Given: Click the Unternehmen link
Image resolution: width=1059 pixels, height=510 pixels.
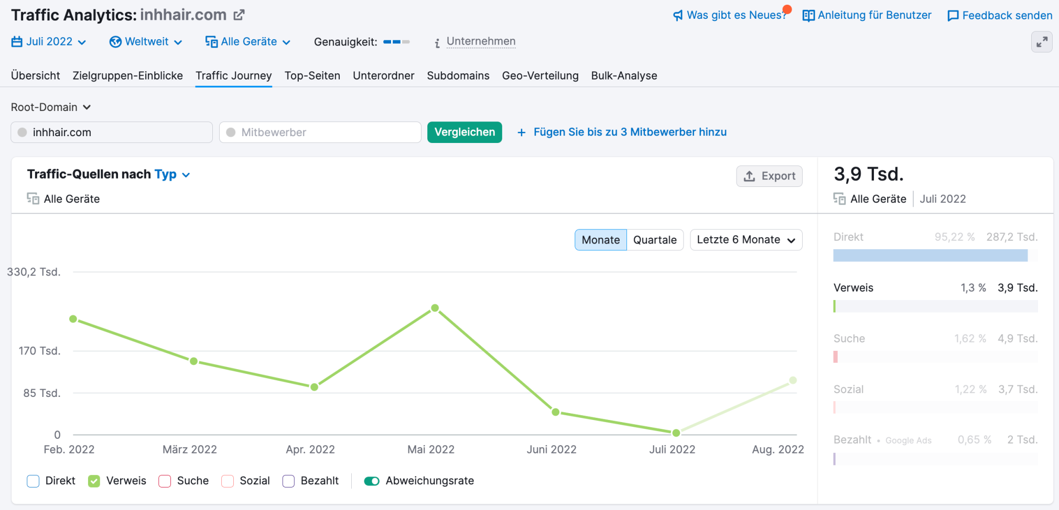Looking at the screenshot, I should coord(481,41).
